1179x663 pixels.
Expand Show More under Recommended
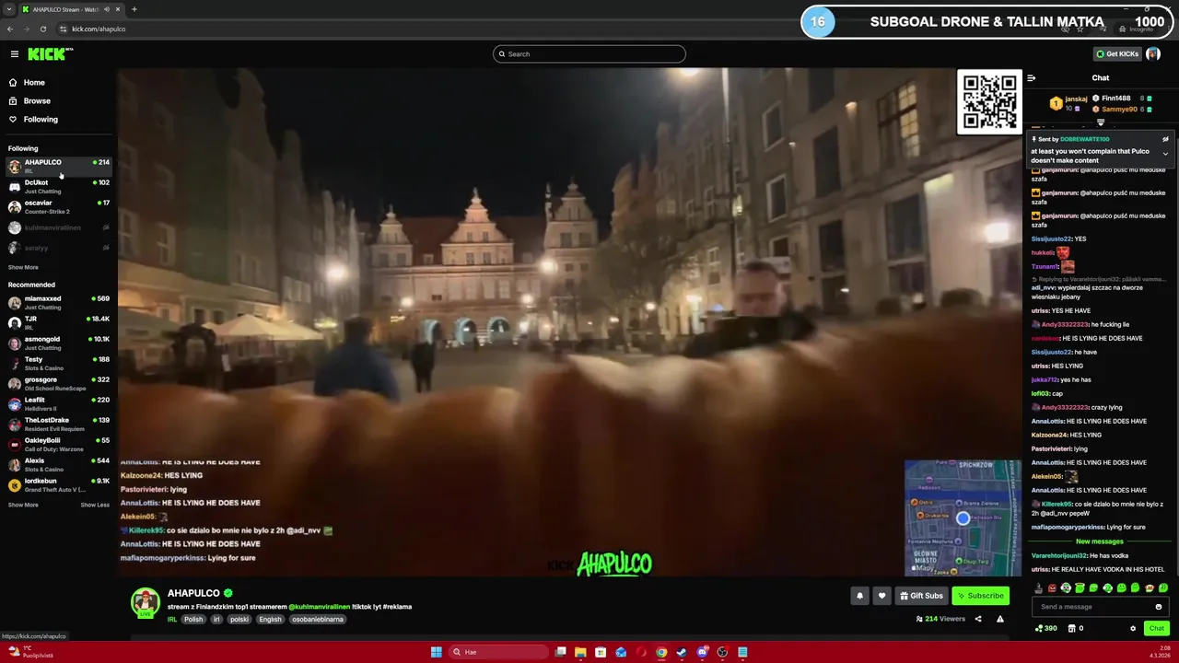[x=23, y=505]
